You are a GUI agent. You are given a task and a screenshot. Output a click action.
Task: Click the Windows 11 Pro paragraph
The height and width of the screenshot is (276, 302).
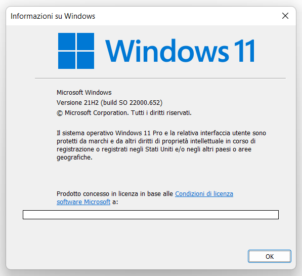click(x=161, y=145)
